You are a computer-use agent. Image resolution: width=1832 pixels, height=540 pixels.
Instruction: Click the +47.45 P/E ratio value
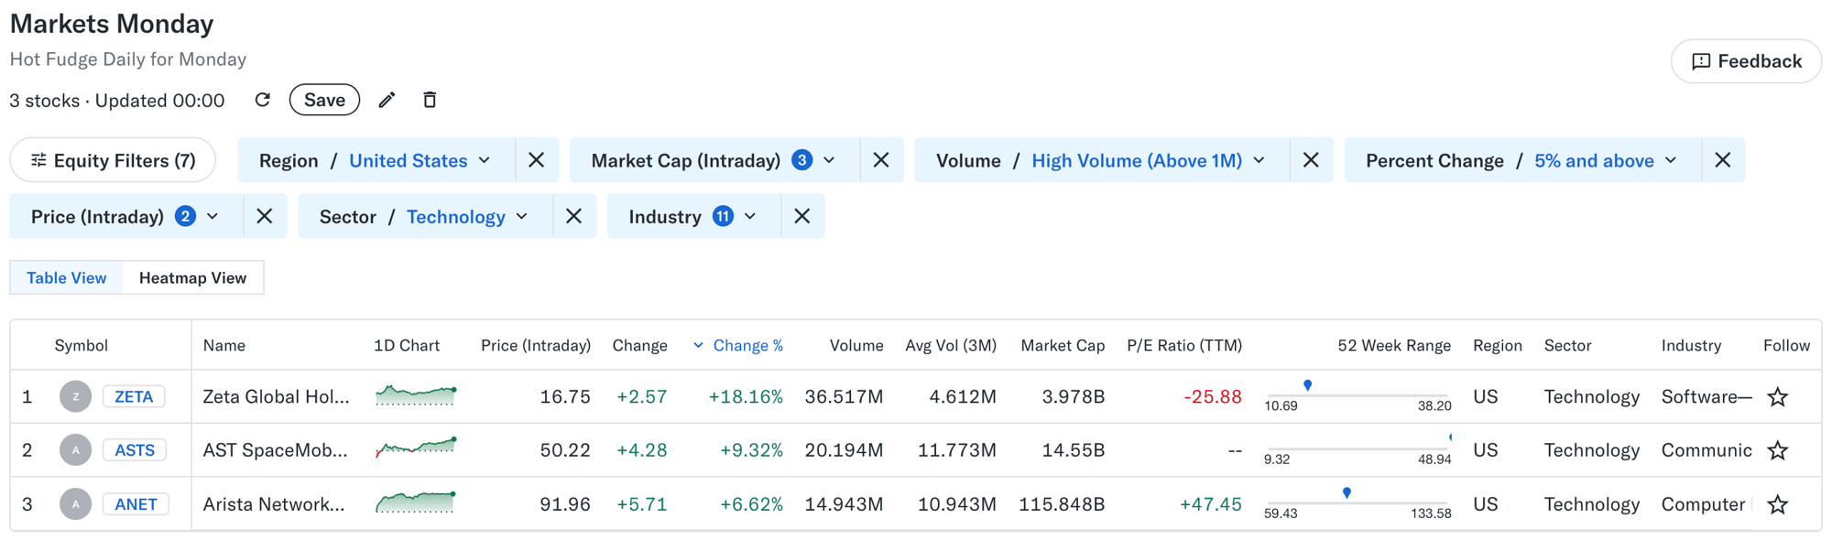coord(1211,504)
